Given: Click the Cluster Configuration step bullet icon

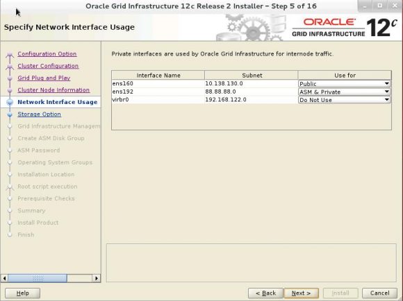Looking at the screenshot, I should click(10, 67).
